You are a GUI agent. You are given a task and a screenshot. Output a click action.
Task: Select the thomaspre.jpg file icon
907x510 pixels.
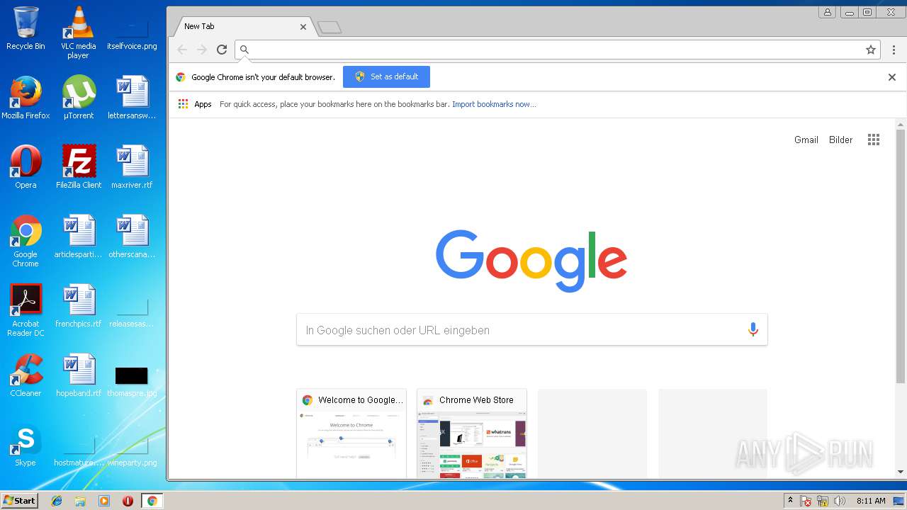[x=132, y=381]
